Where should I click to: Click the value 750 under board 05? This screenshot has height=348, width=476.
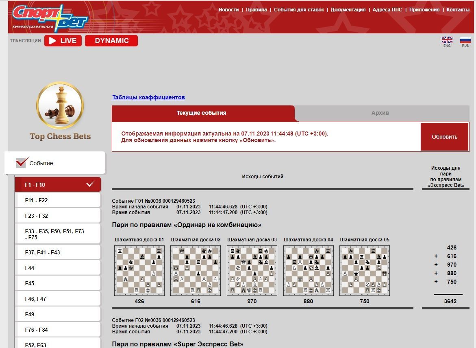tap(365, 301)
